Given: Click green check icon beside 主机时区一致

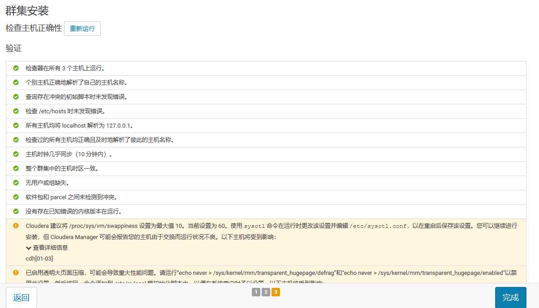Looking at the screenshot, I should (16, 168).
